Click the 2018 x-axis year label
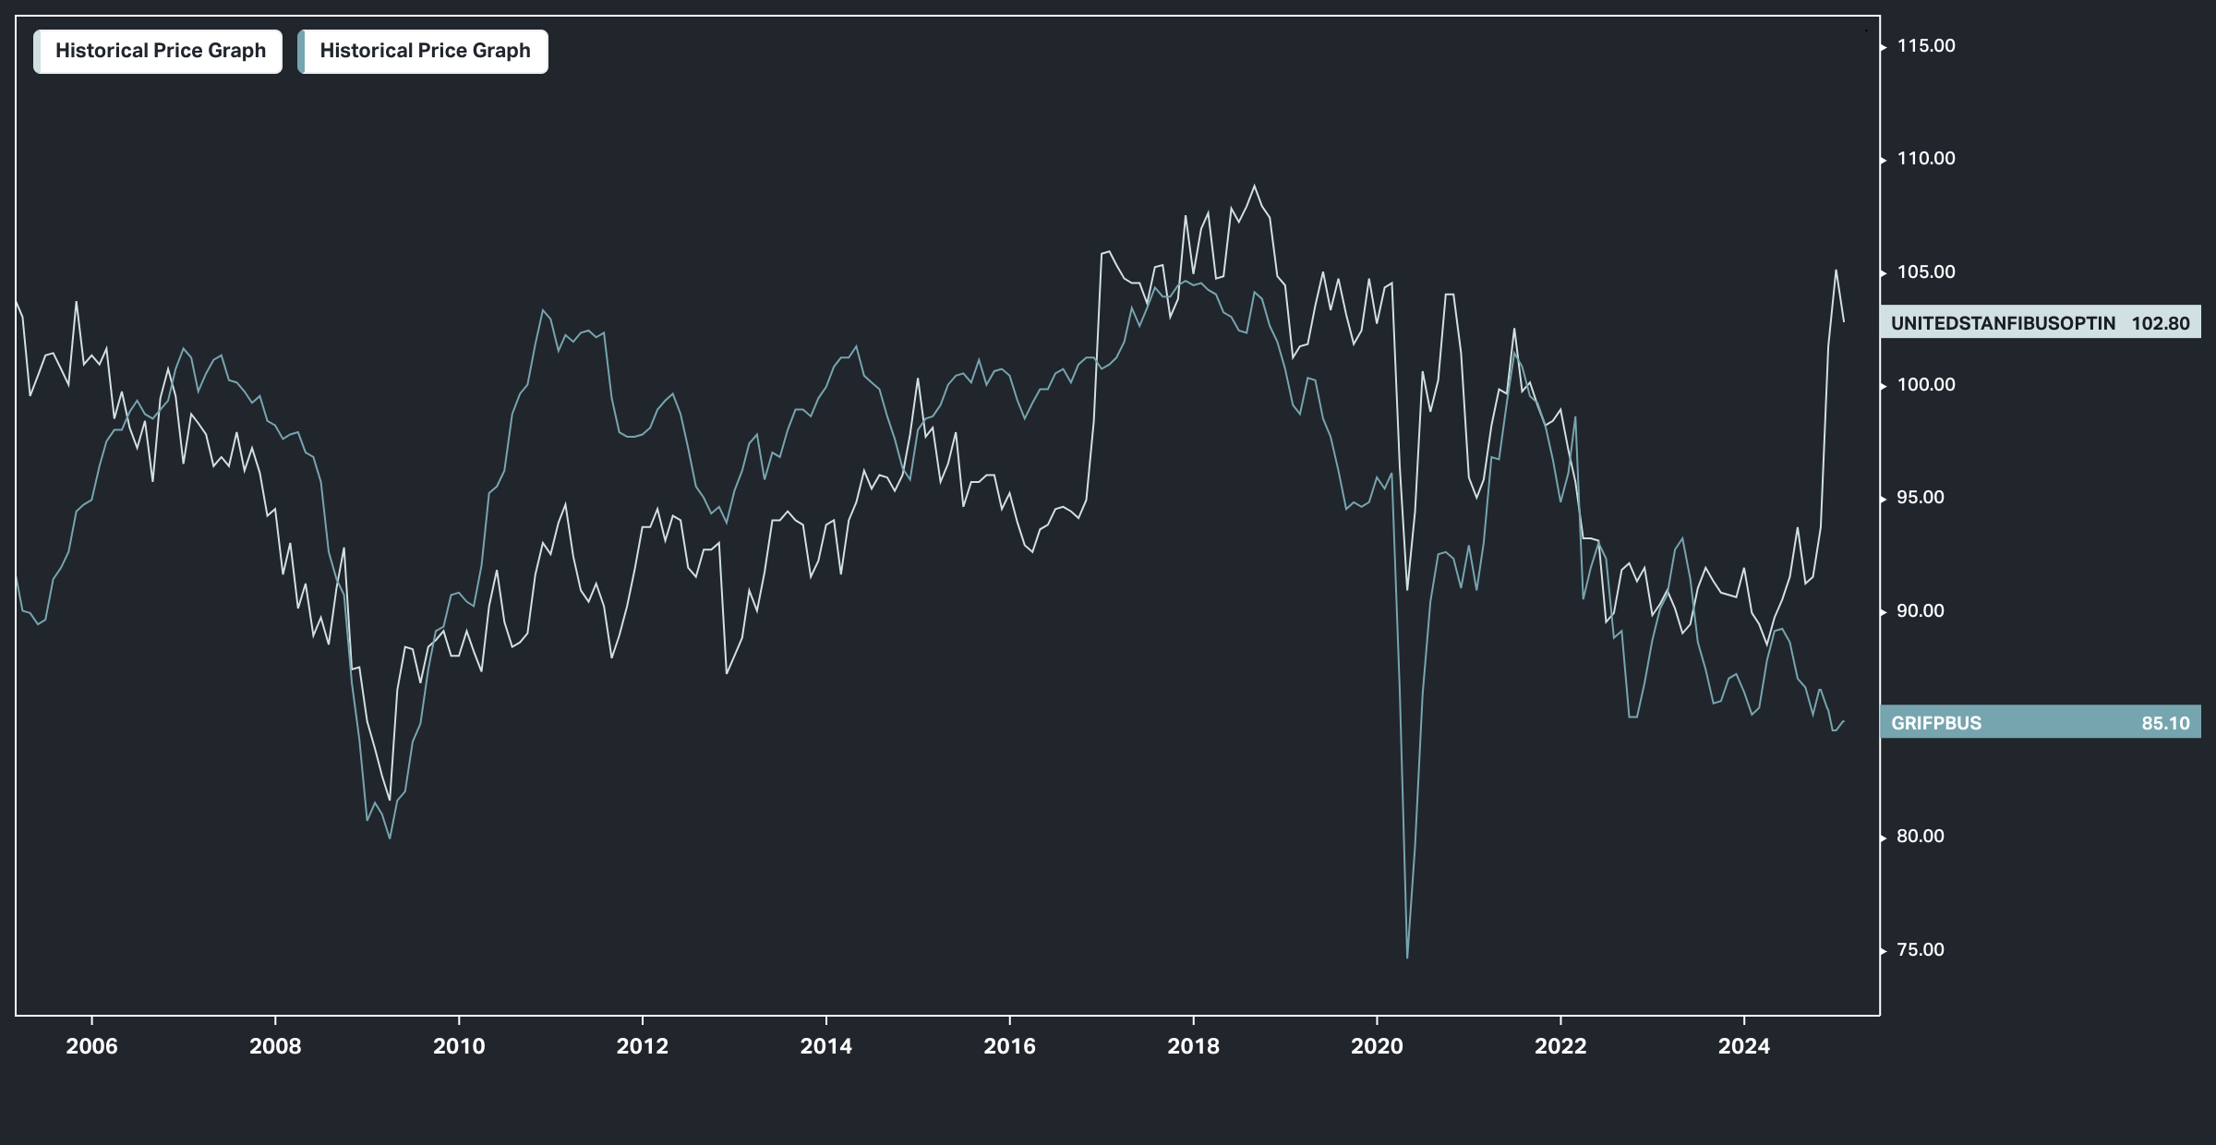Image resolution: width=2216 pixels, height=1145 pixels. pyautogui.click(x=1193, y=1045)
